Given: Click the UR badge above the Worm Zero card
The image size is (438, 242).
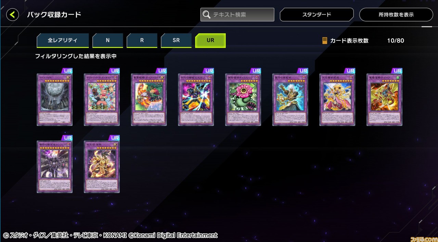Looking at the screenshot, I should point(68,71).
